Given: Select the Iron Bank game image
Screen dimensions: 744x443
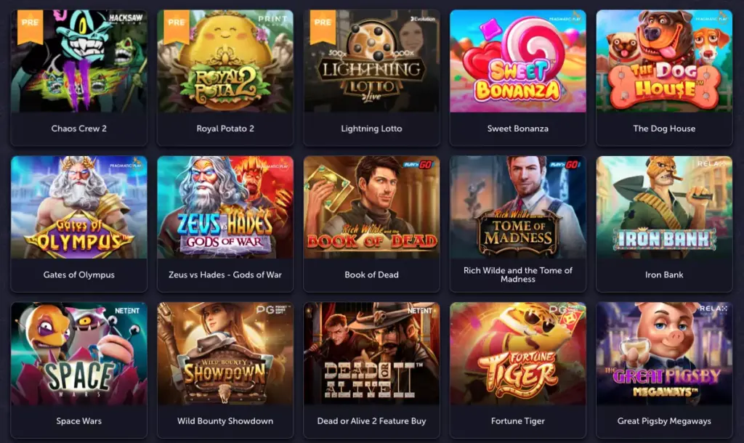Looking at the screenshot, I should click(664, 207).
